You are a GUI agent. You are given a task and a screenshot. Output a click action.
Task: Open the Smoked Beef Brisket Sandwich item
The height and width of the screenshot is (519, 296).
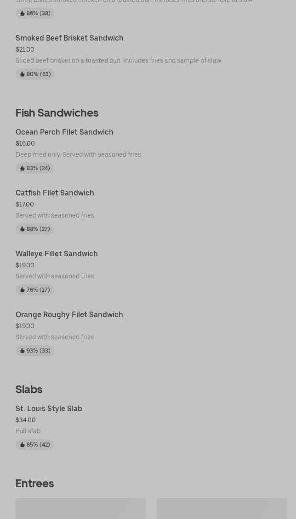point(69,38)
